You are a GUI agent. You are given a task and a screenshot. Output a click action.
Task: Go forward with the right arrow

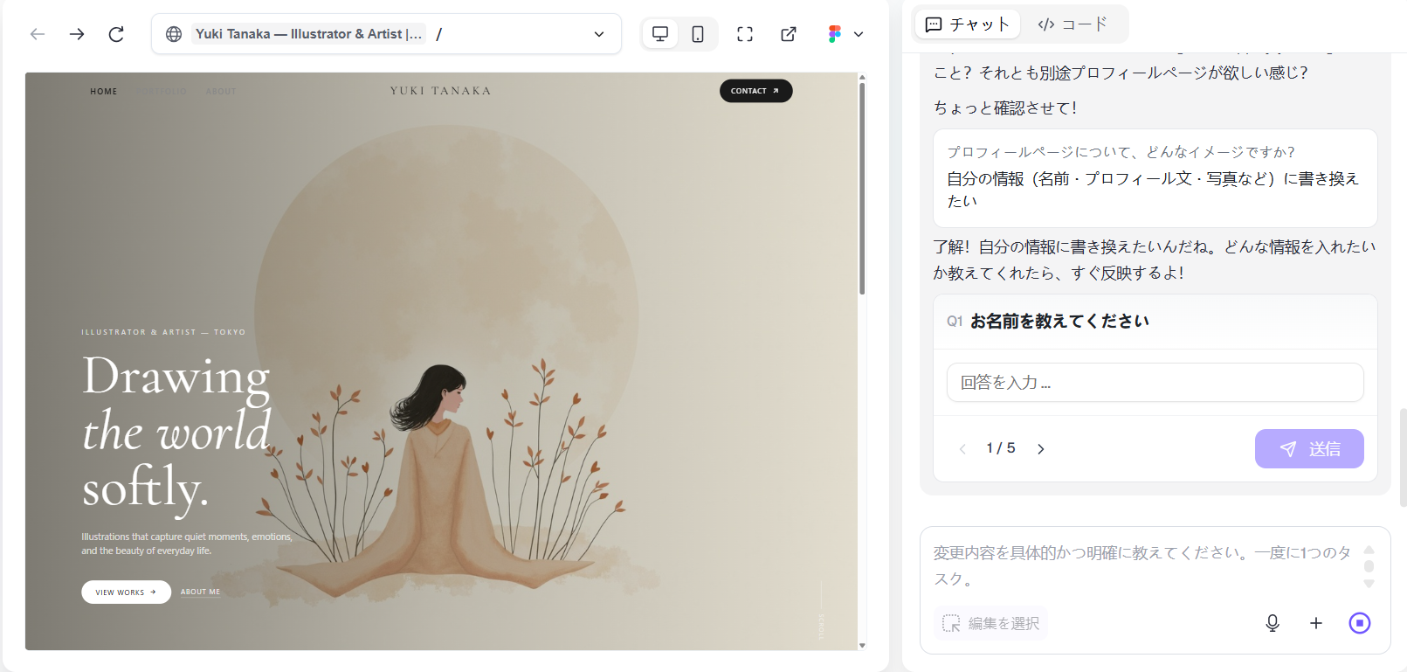[x=77, y=34]
